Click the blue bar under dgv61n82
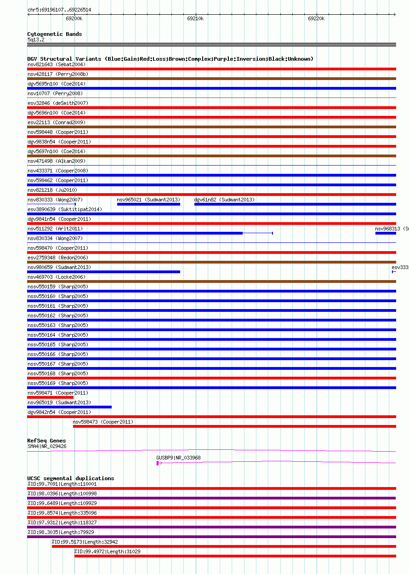409x574 pixels. pos(295,204)
